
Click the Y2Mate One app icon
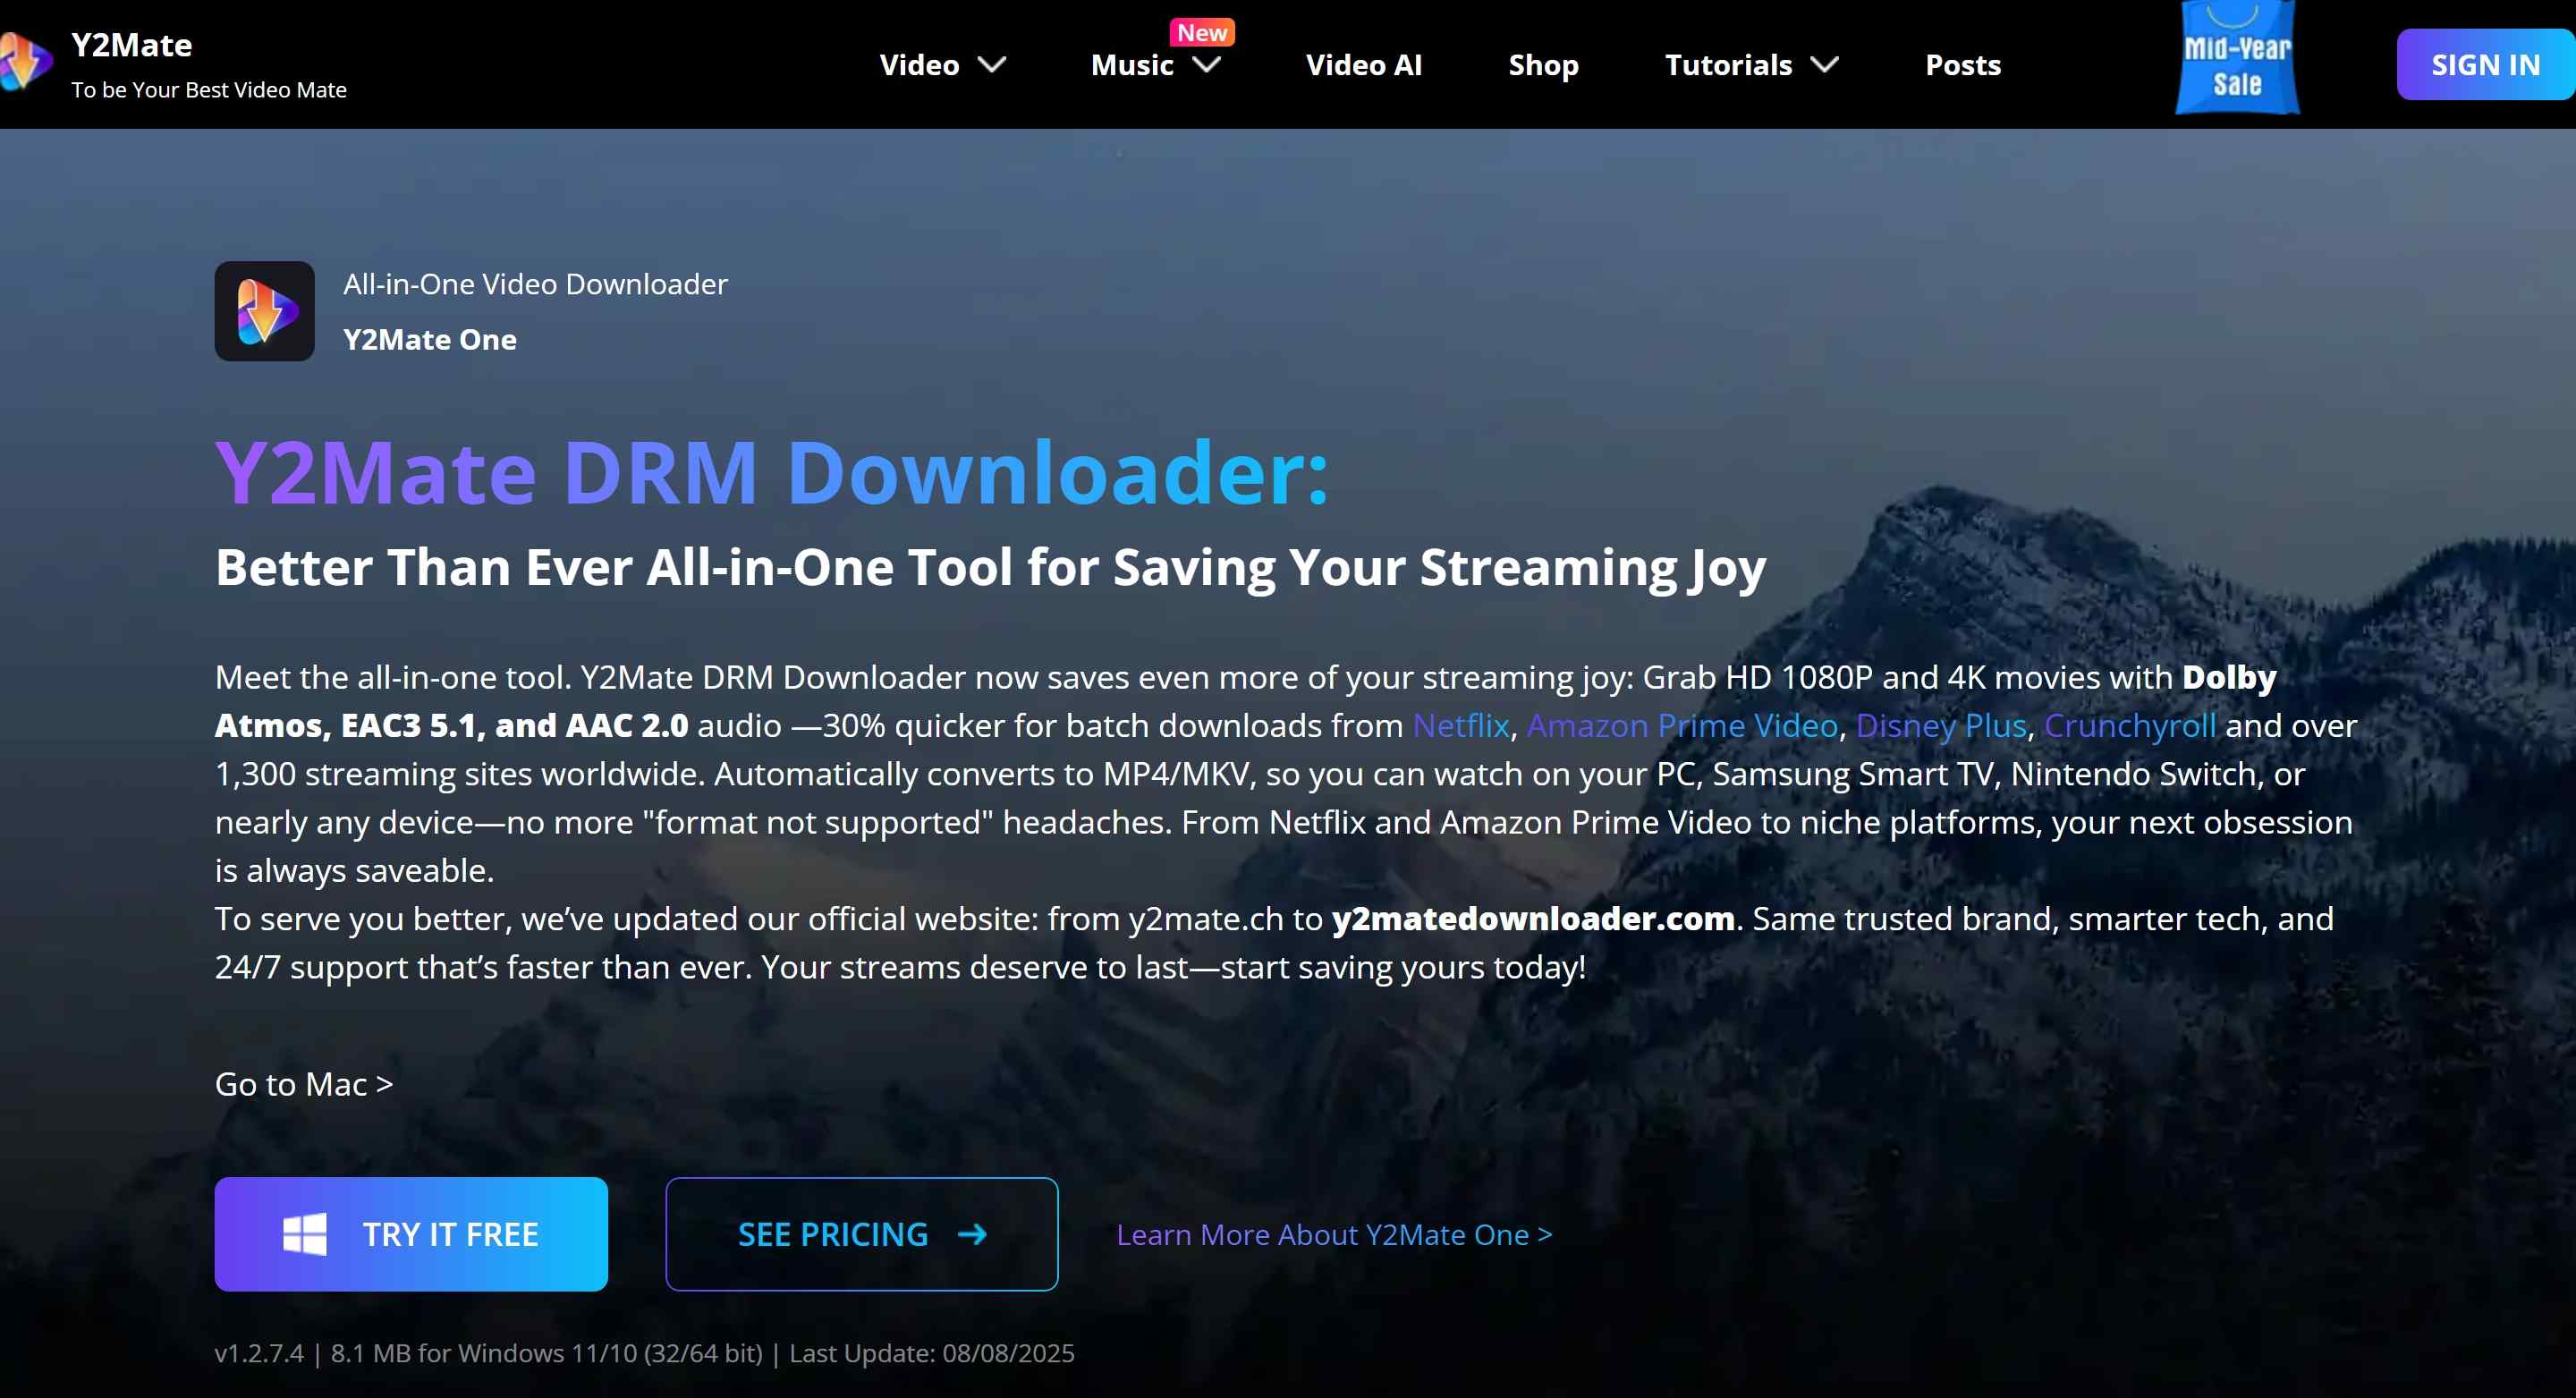click(264, 311)
